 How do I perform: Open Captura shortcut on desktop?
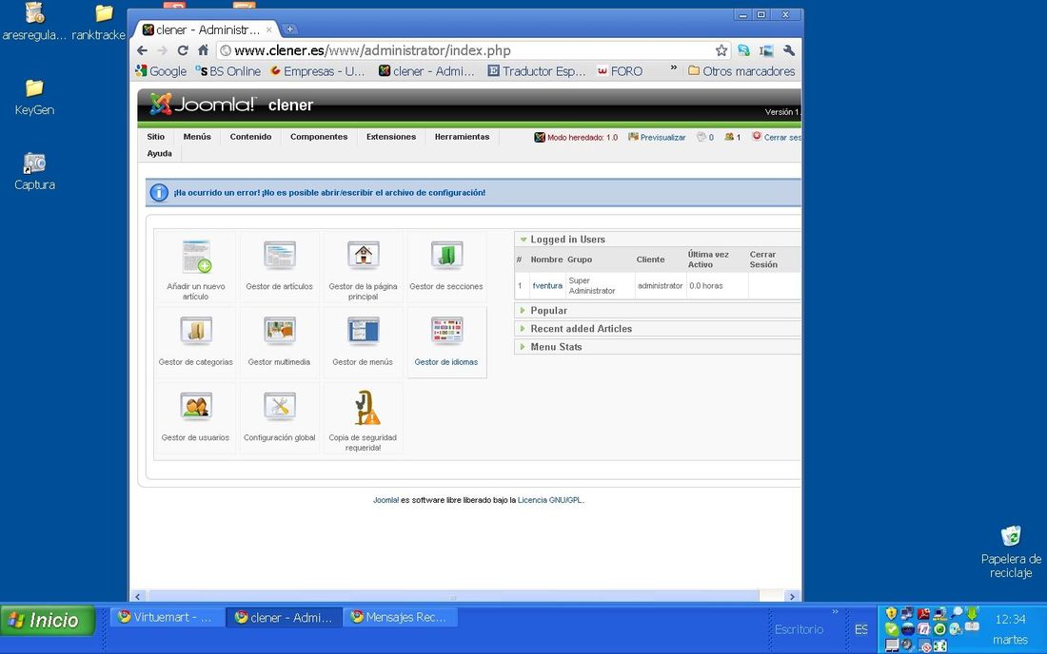pyautogui.click(x=34, y=172)
